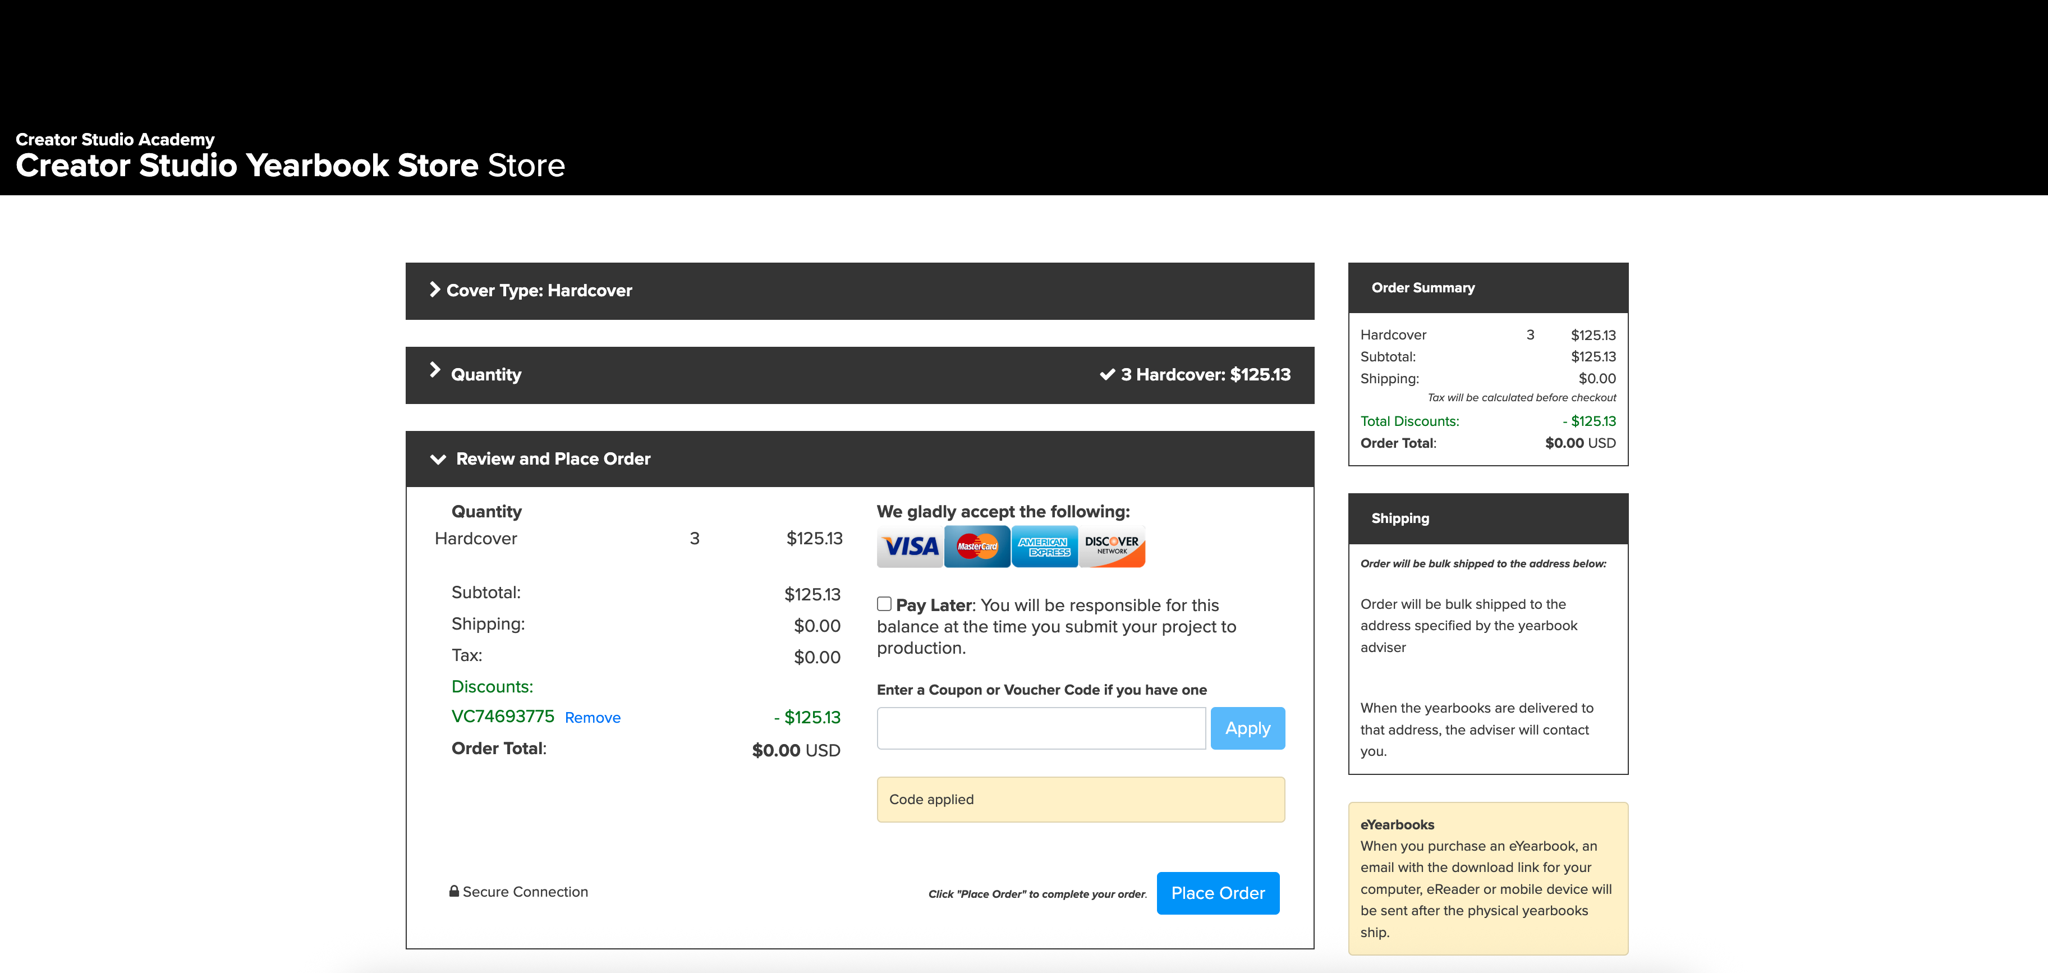The width and height of the screenshot is (2048, 973).
Task: Click the Secure Connection lock icon
Action: [x=454, y=891]
